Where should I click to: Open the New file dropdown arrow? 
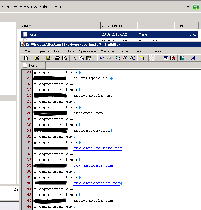(32, 58)
